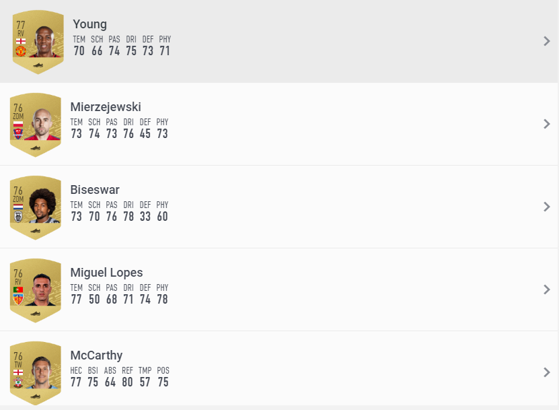
Task: Click the Poland flag on Mierzejewski's card
Action: (18, 125)
